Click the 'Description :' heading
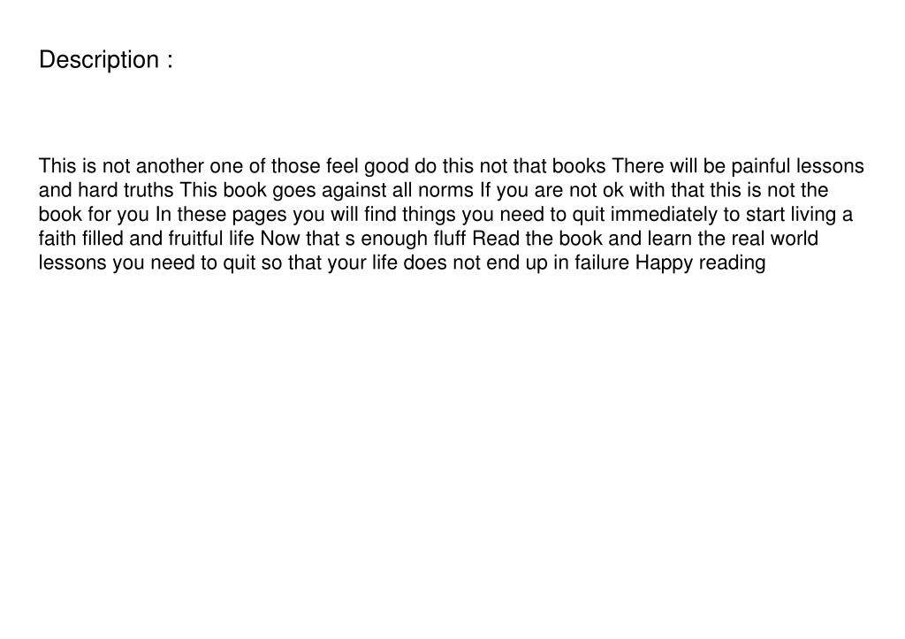The image size is (905, 639). tap(106, 60)
